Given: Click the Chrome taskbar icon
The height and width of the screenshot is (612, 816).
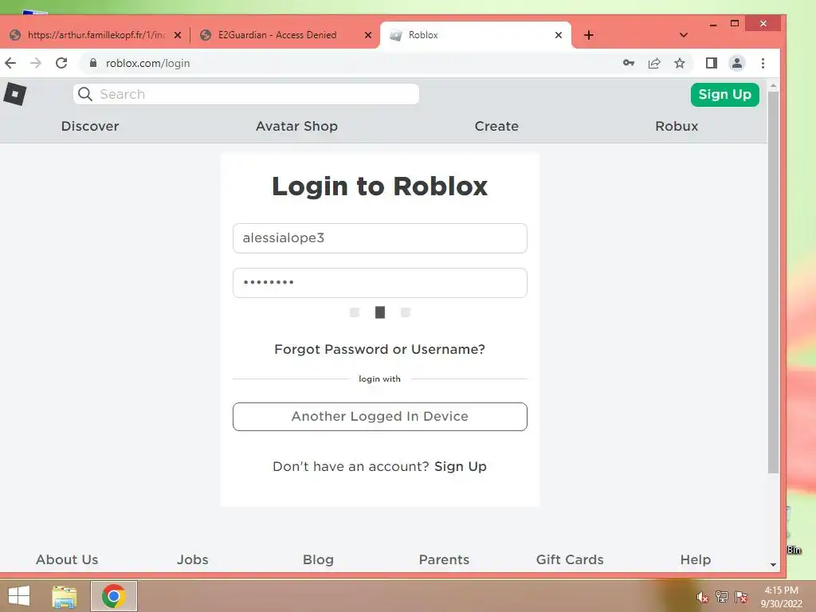Looking at the screenshot, I should coord(114,596).
